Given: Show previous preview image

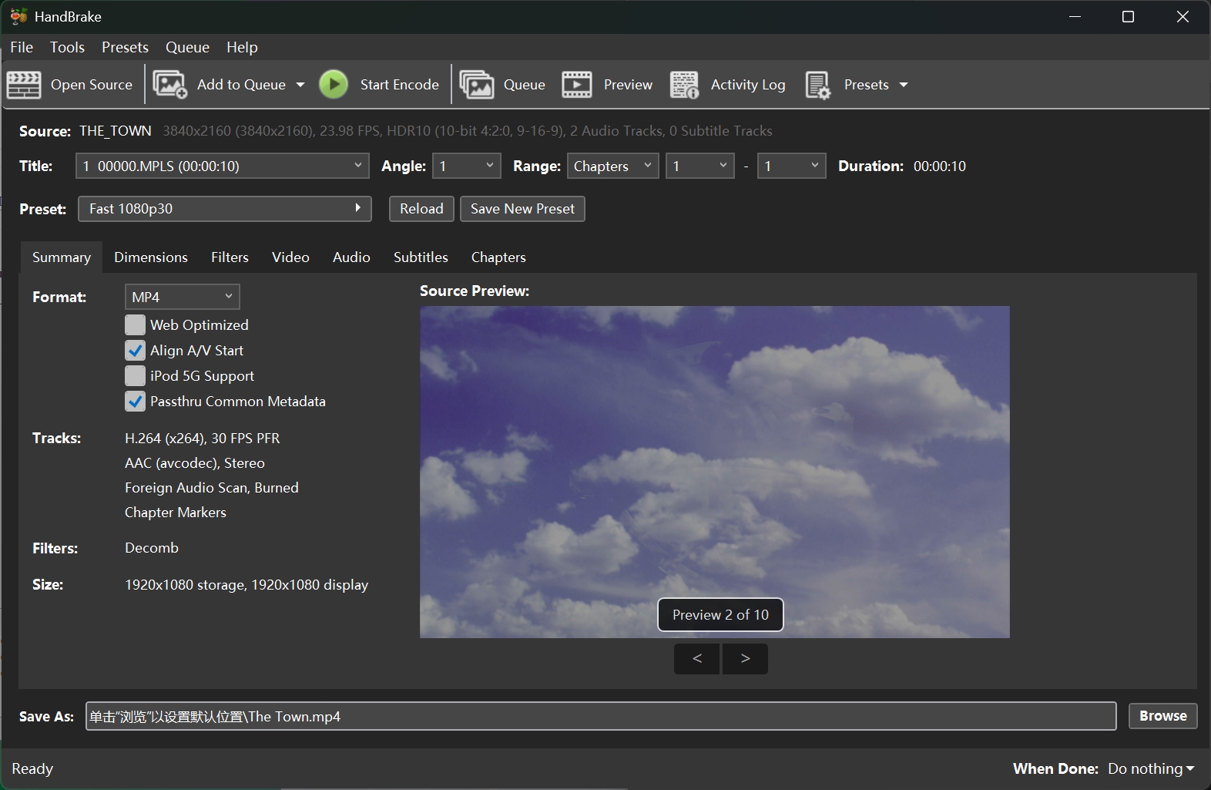Looking at the screenshot, I should (697, 659).
